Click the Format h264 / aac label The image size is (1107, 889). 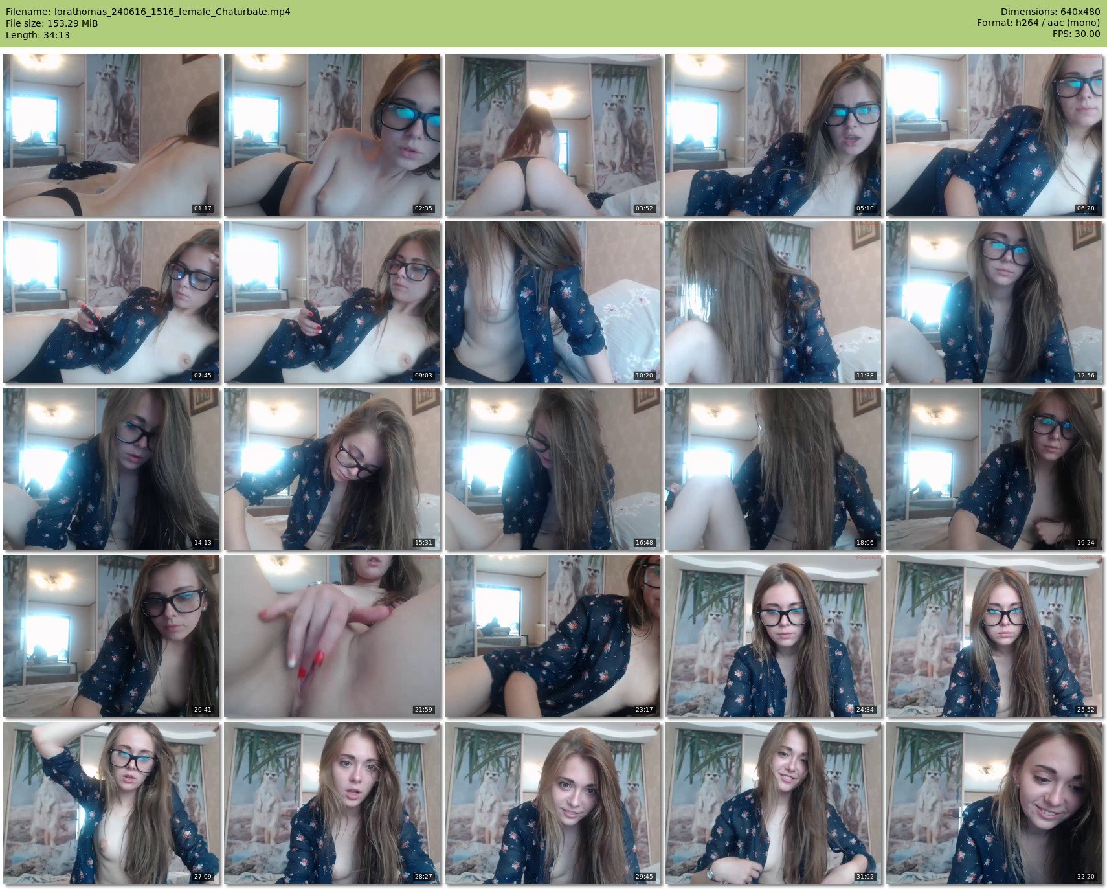click(x=1038, y=23)
